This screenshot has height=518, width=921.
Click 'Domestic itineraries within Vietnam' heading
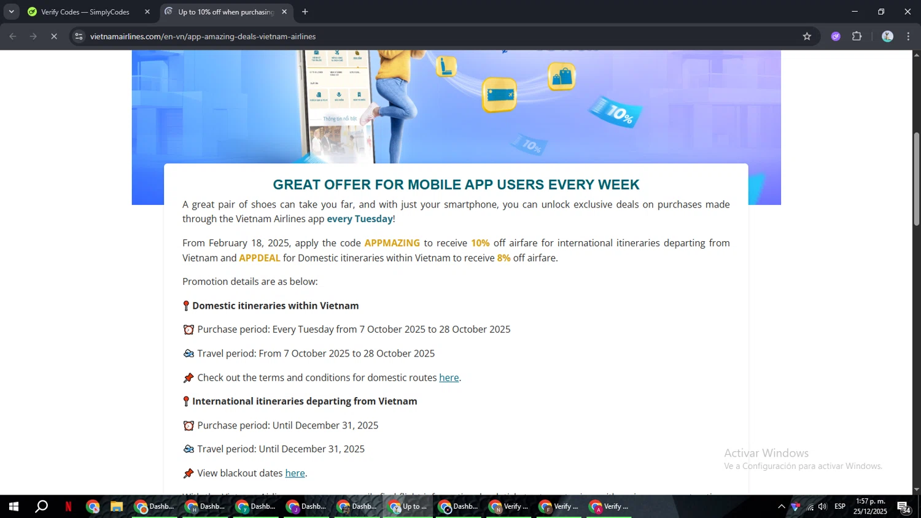tap(276, 306)
